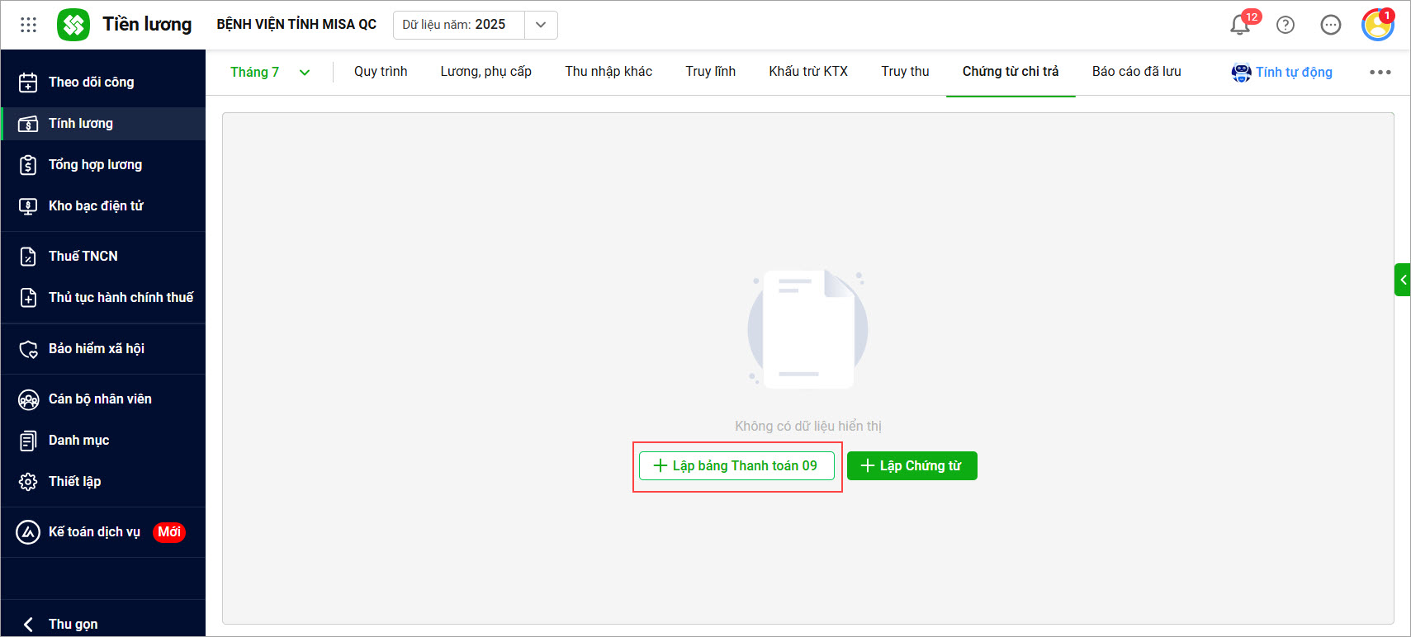This screenshot has width=1411, height=637.
Task: Click Lập bảng Thanh toán 09 button
Action: [736, 466]
